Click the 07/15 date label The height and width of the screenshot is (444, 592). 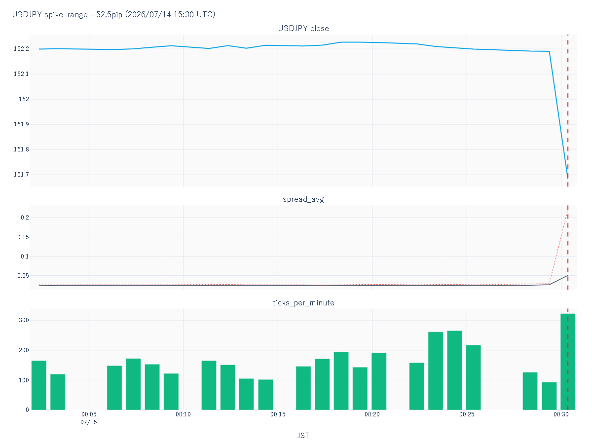pos(89,423)
